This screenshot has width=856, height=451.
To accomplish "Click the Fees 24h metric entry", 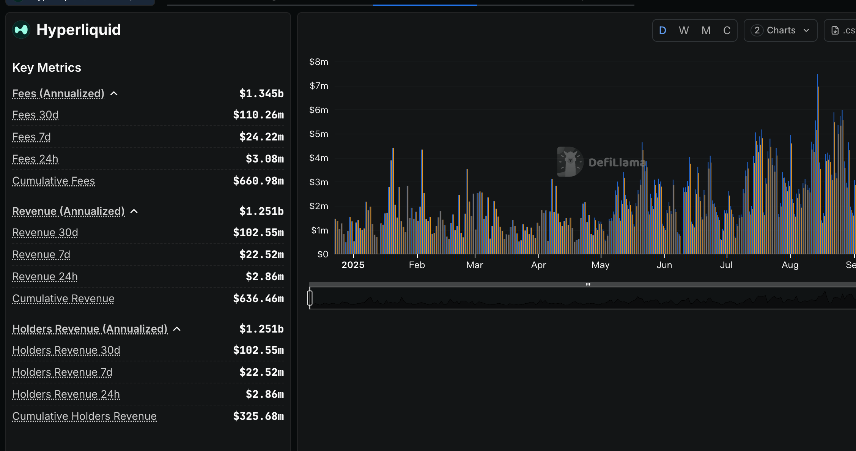I will coord(35,159).
